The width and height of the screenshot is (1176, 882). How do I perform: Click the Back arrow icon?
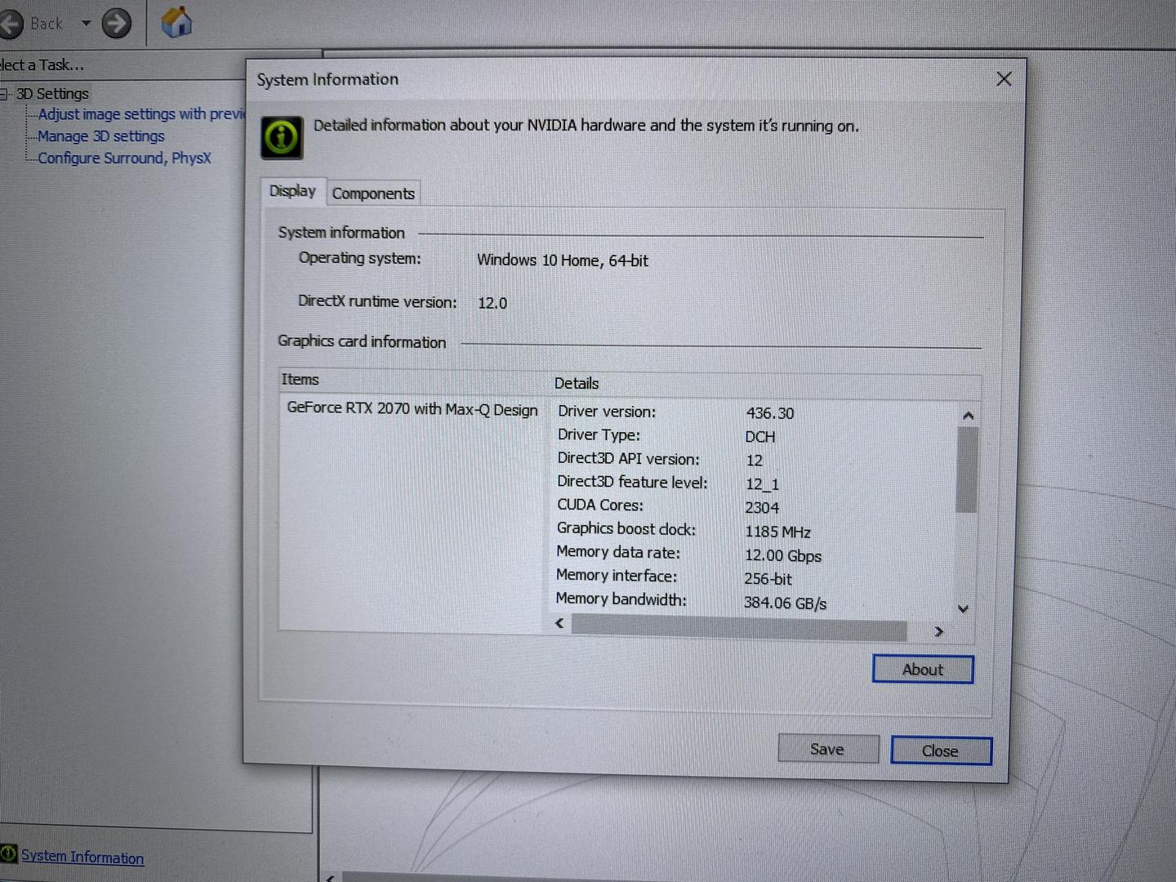coord(10,24)
